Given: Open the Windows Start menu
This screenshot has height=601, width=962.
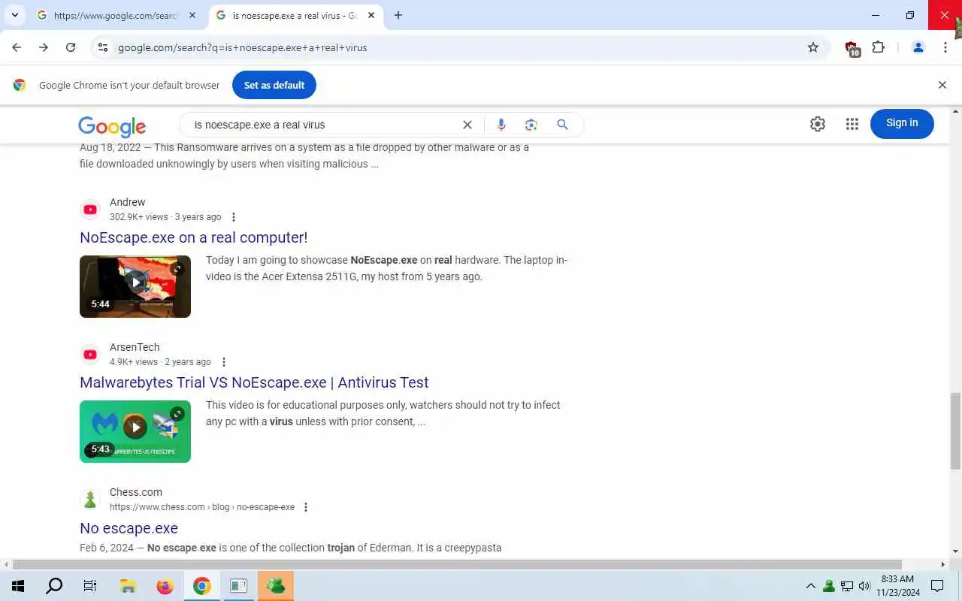Looking at the screenshot, I should click(x=18, y=586).
